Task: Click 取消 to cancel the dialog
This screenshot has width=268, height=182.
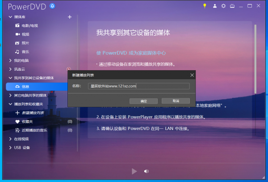Action: (176, 101)
